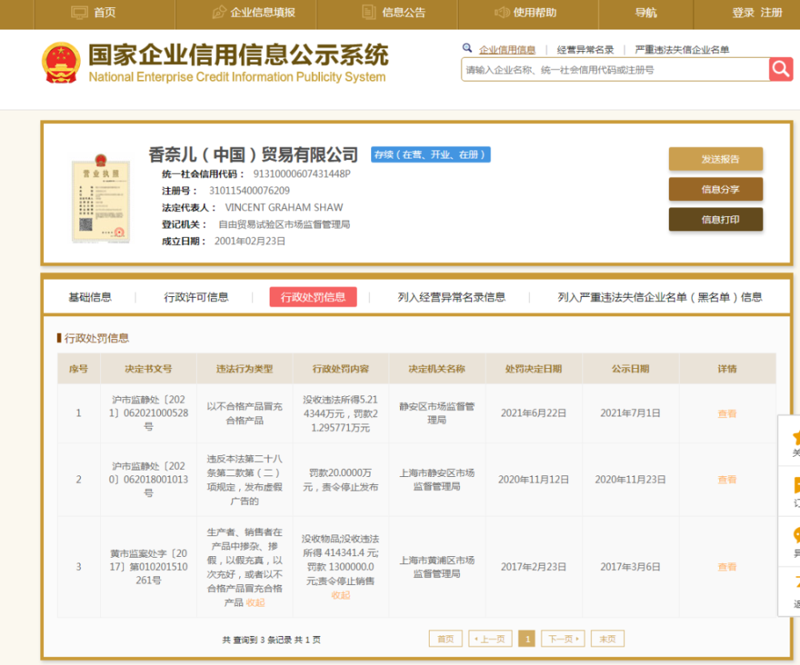Click the credit code 91310000607431448P
This screenshot has width=800, height=665.
(x=302, y=174)
